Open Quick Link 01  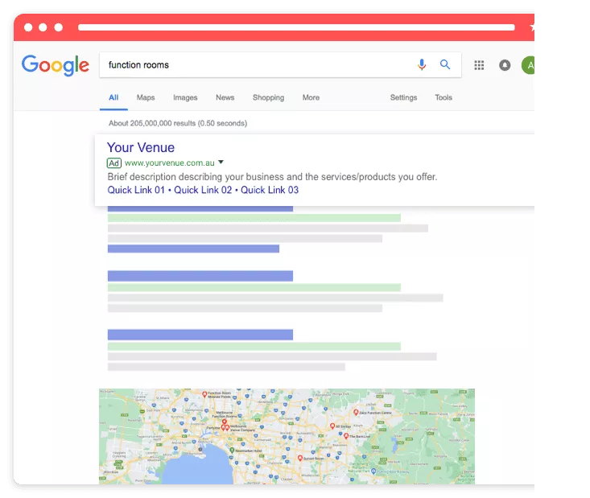pyautogui.click(x=136, y=190)
